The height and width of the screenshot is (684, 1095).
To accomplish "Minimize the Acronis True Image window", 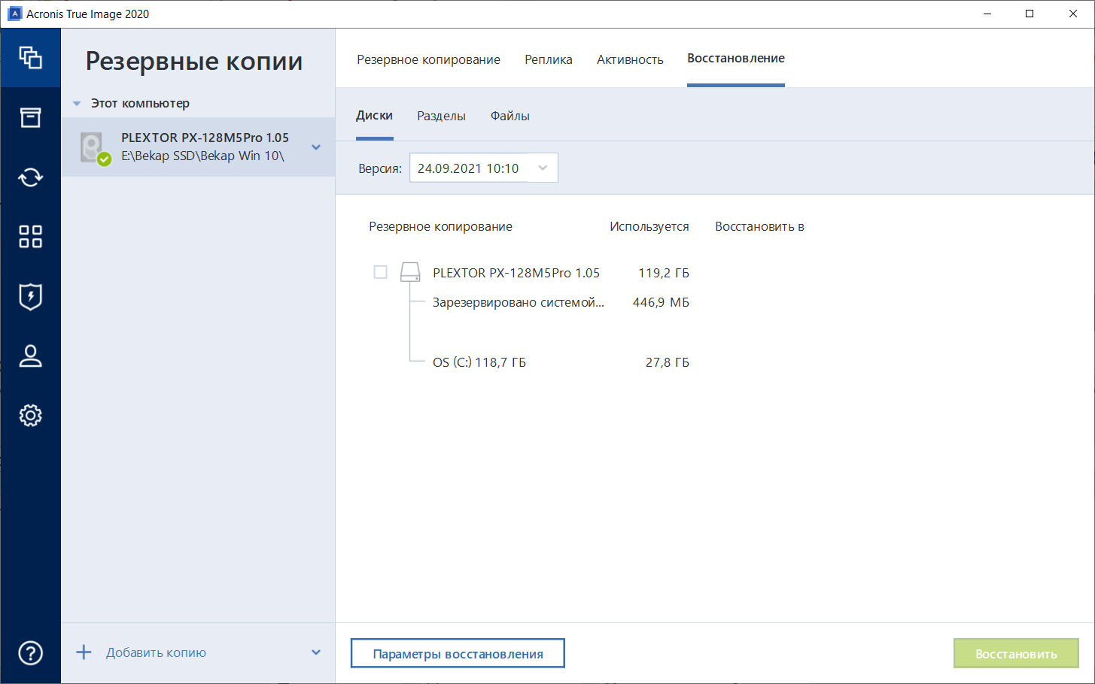I will 987,14.
